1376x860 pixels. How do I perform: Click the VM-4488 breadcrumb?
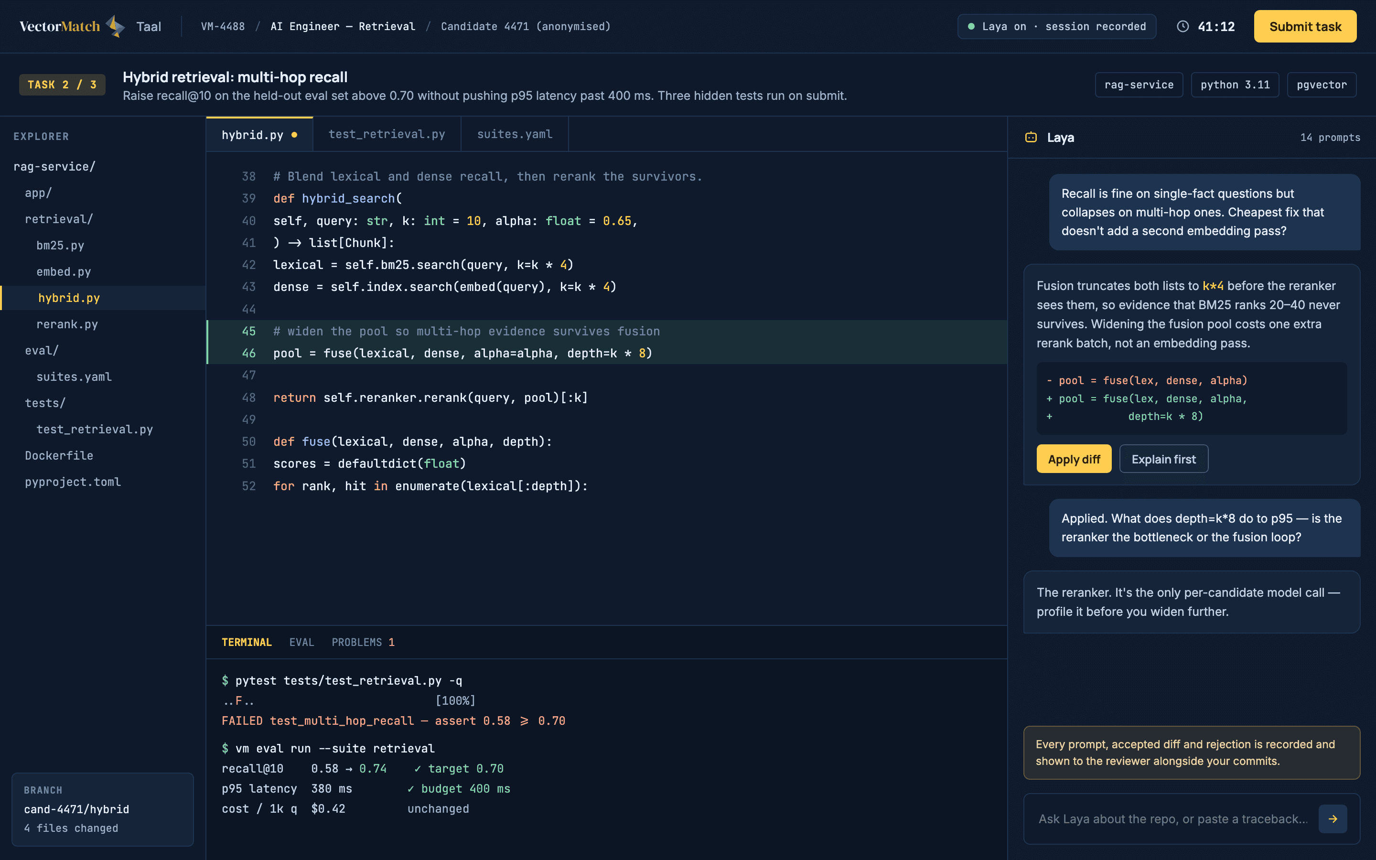coord(223,26)
